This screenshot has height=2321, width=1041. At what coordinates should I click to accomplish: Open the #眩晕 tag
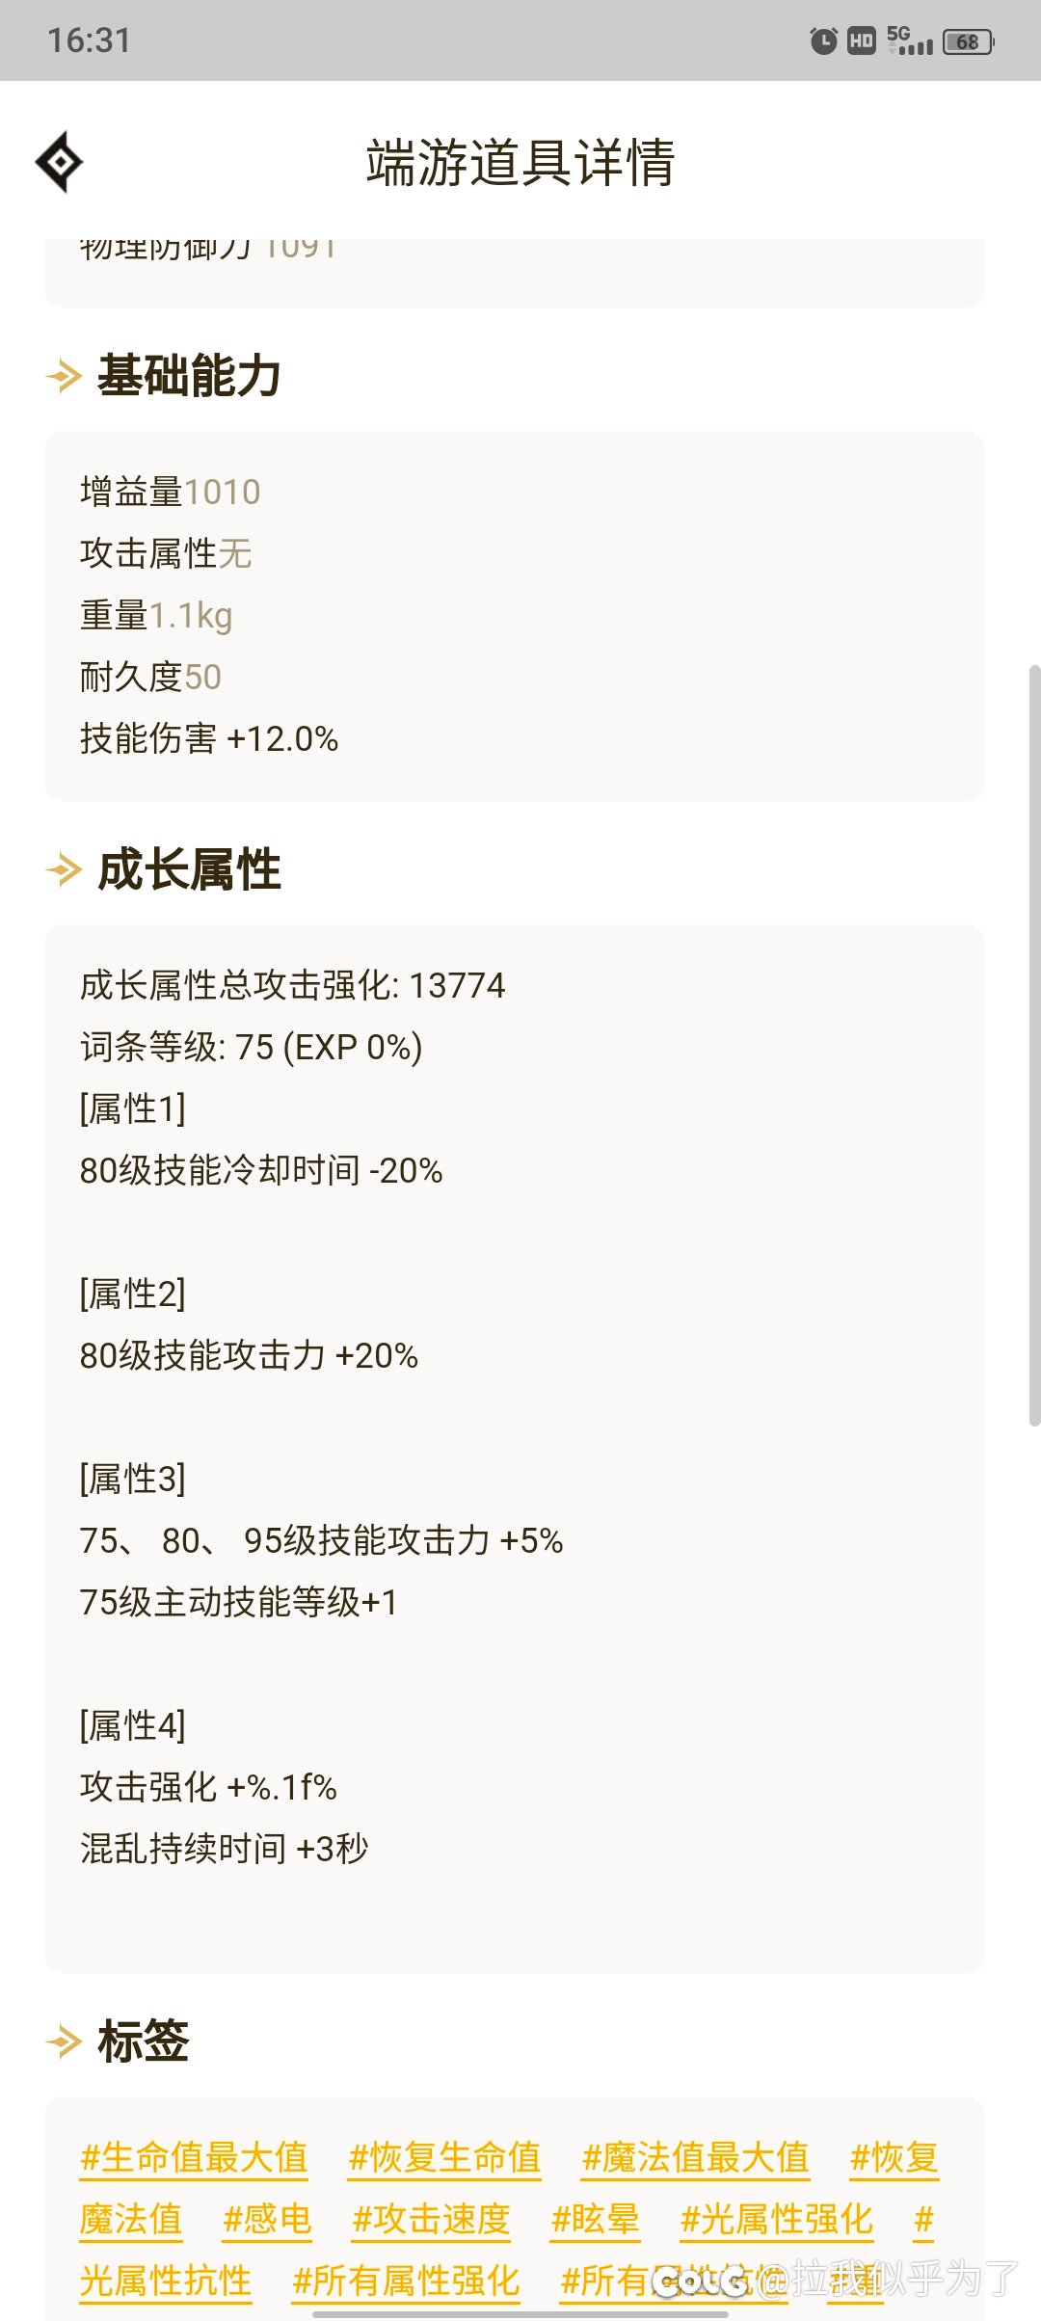(595, 2219)
